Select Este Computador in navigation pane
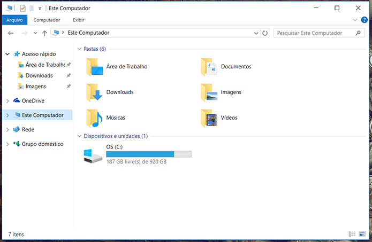Viewport: 372px width, 242px height. [x=43, y=115]
